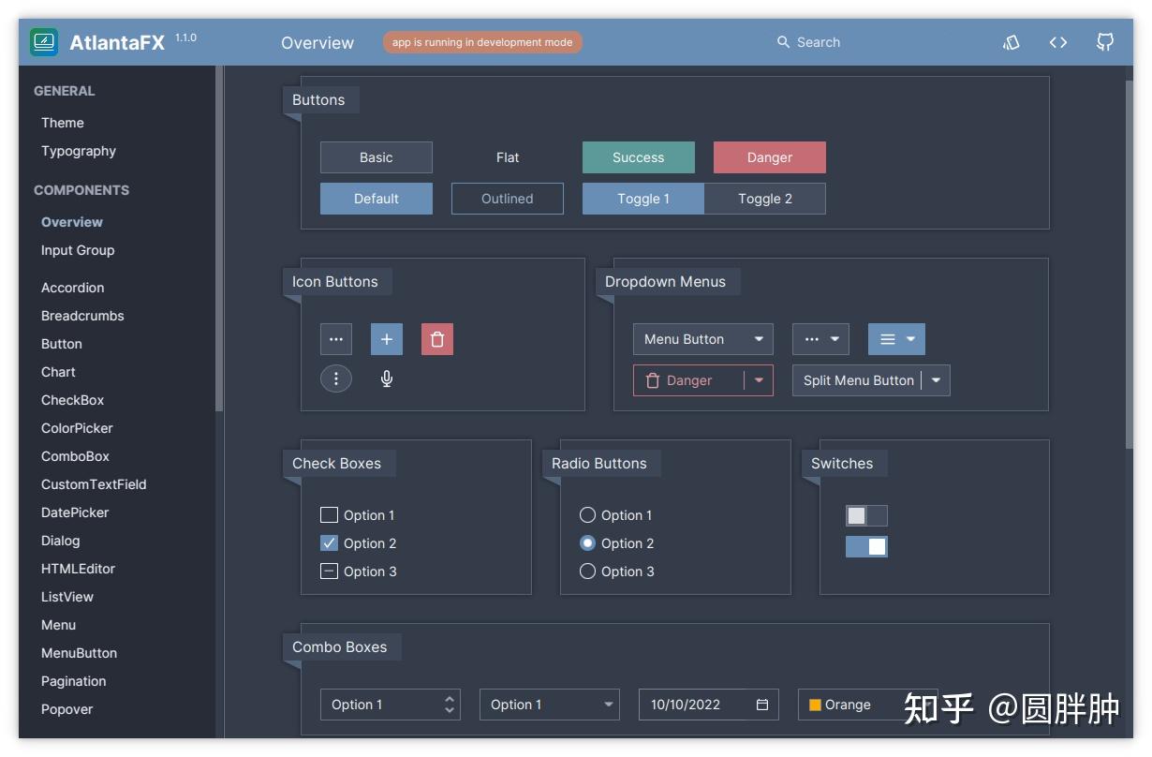Toggle the first switch in Switches panel
Image resolution: width=1152 pixels, height=757 pixels.
tap(866, 515)
